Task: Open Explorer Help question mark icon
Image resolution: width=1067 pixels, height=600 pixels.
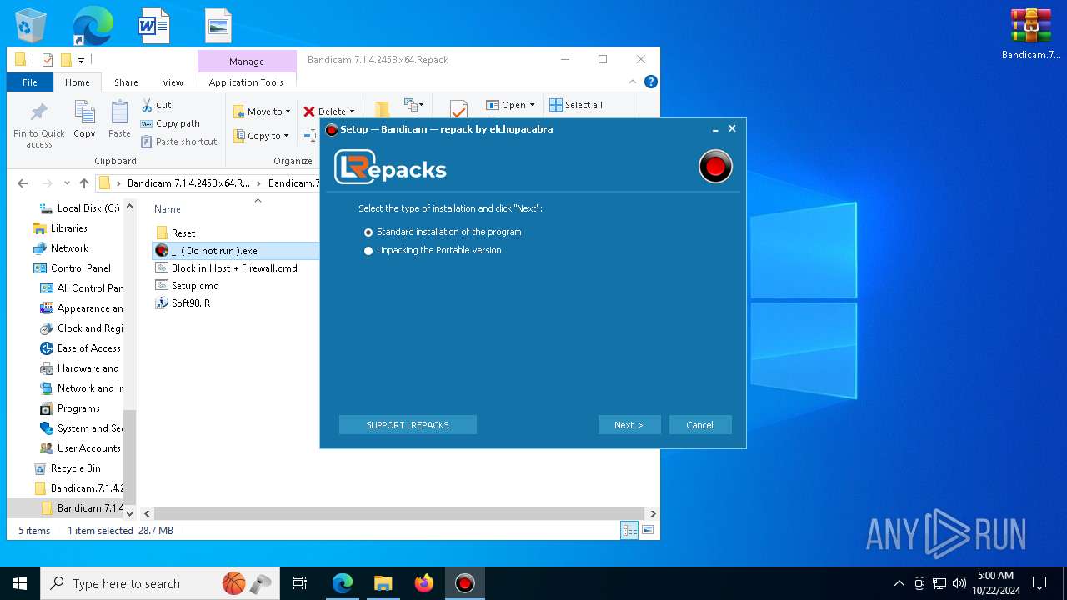Action: tap(651, 82)
